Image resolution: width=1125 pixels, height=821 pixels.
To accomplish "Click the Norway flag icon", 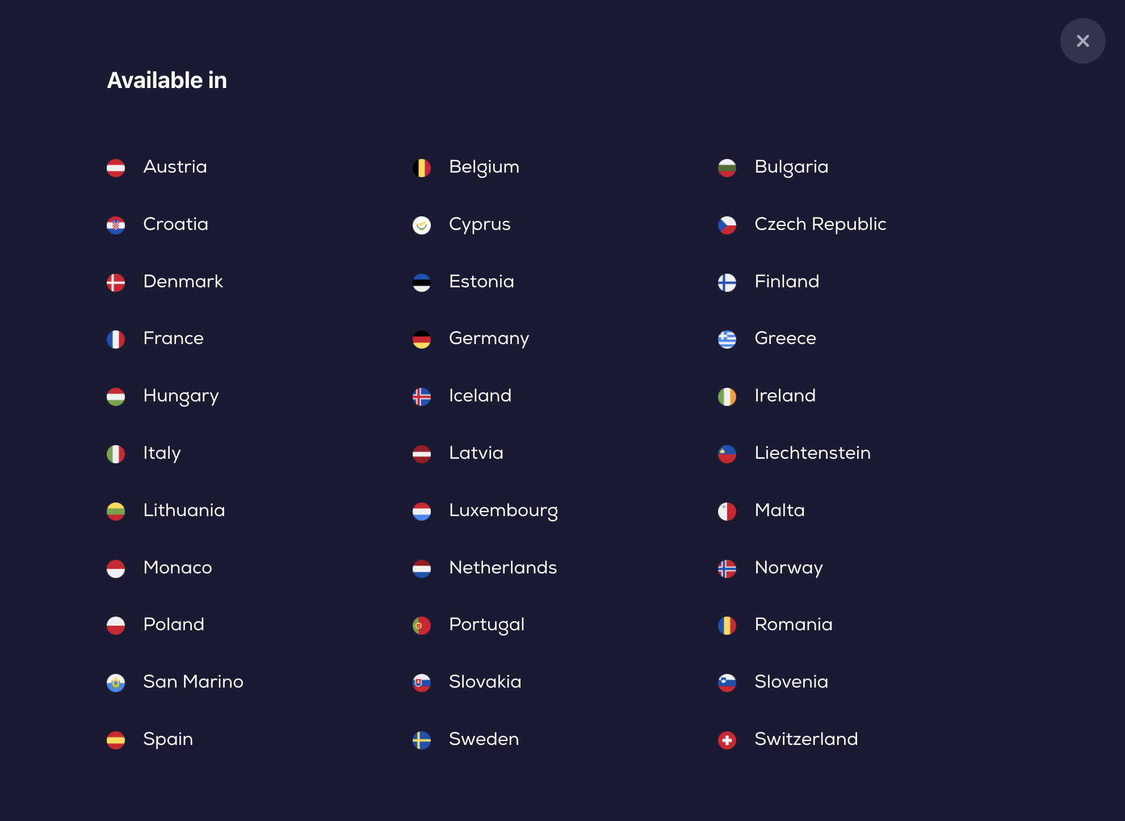I will (727, 569).
